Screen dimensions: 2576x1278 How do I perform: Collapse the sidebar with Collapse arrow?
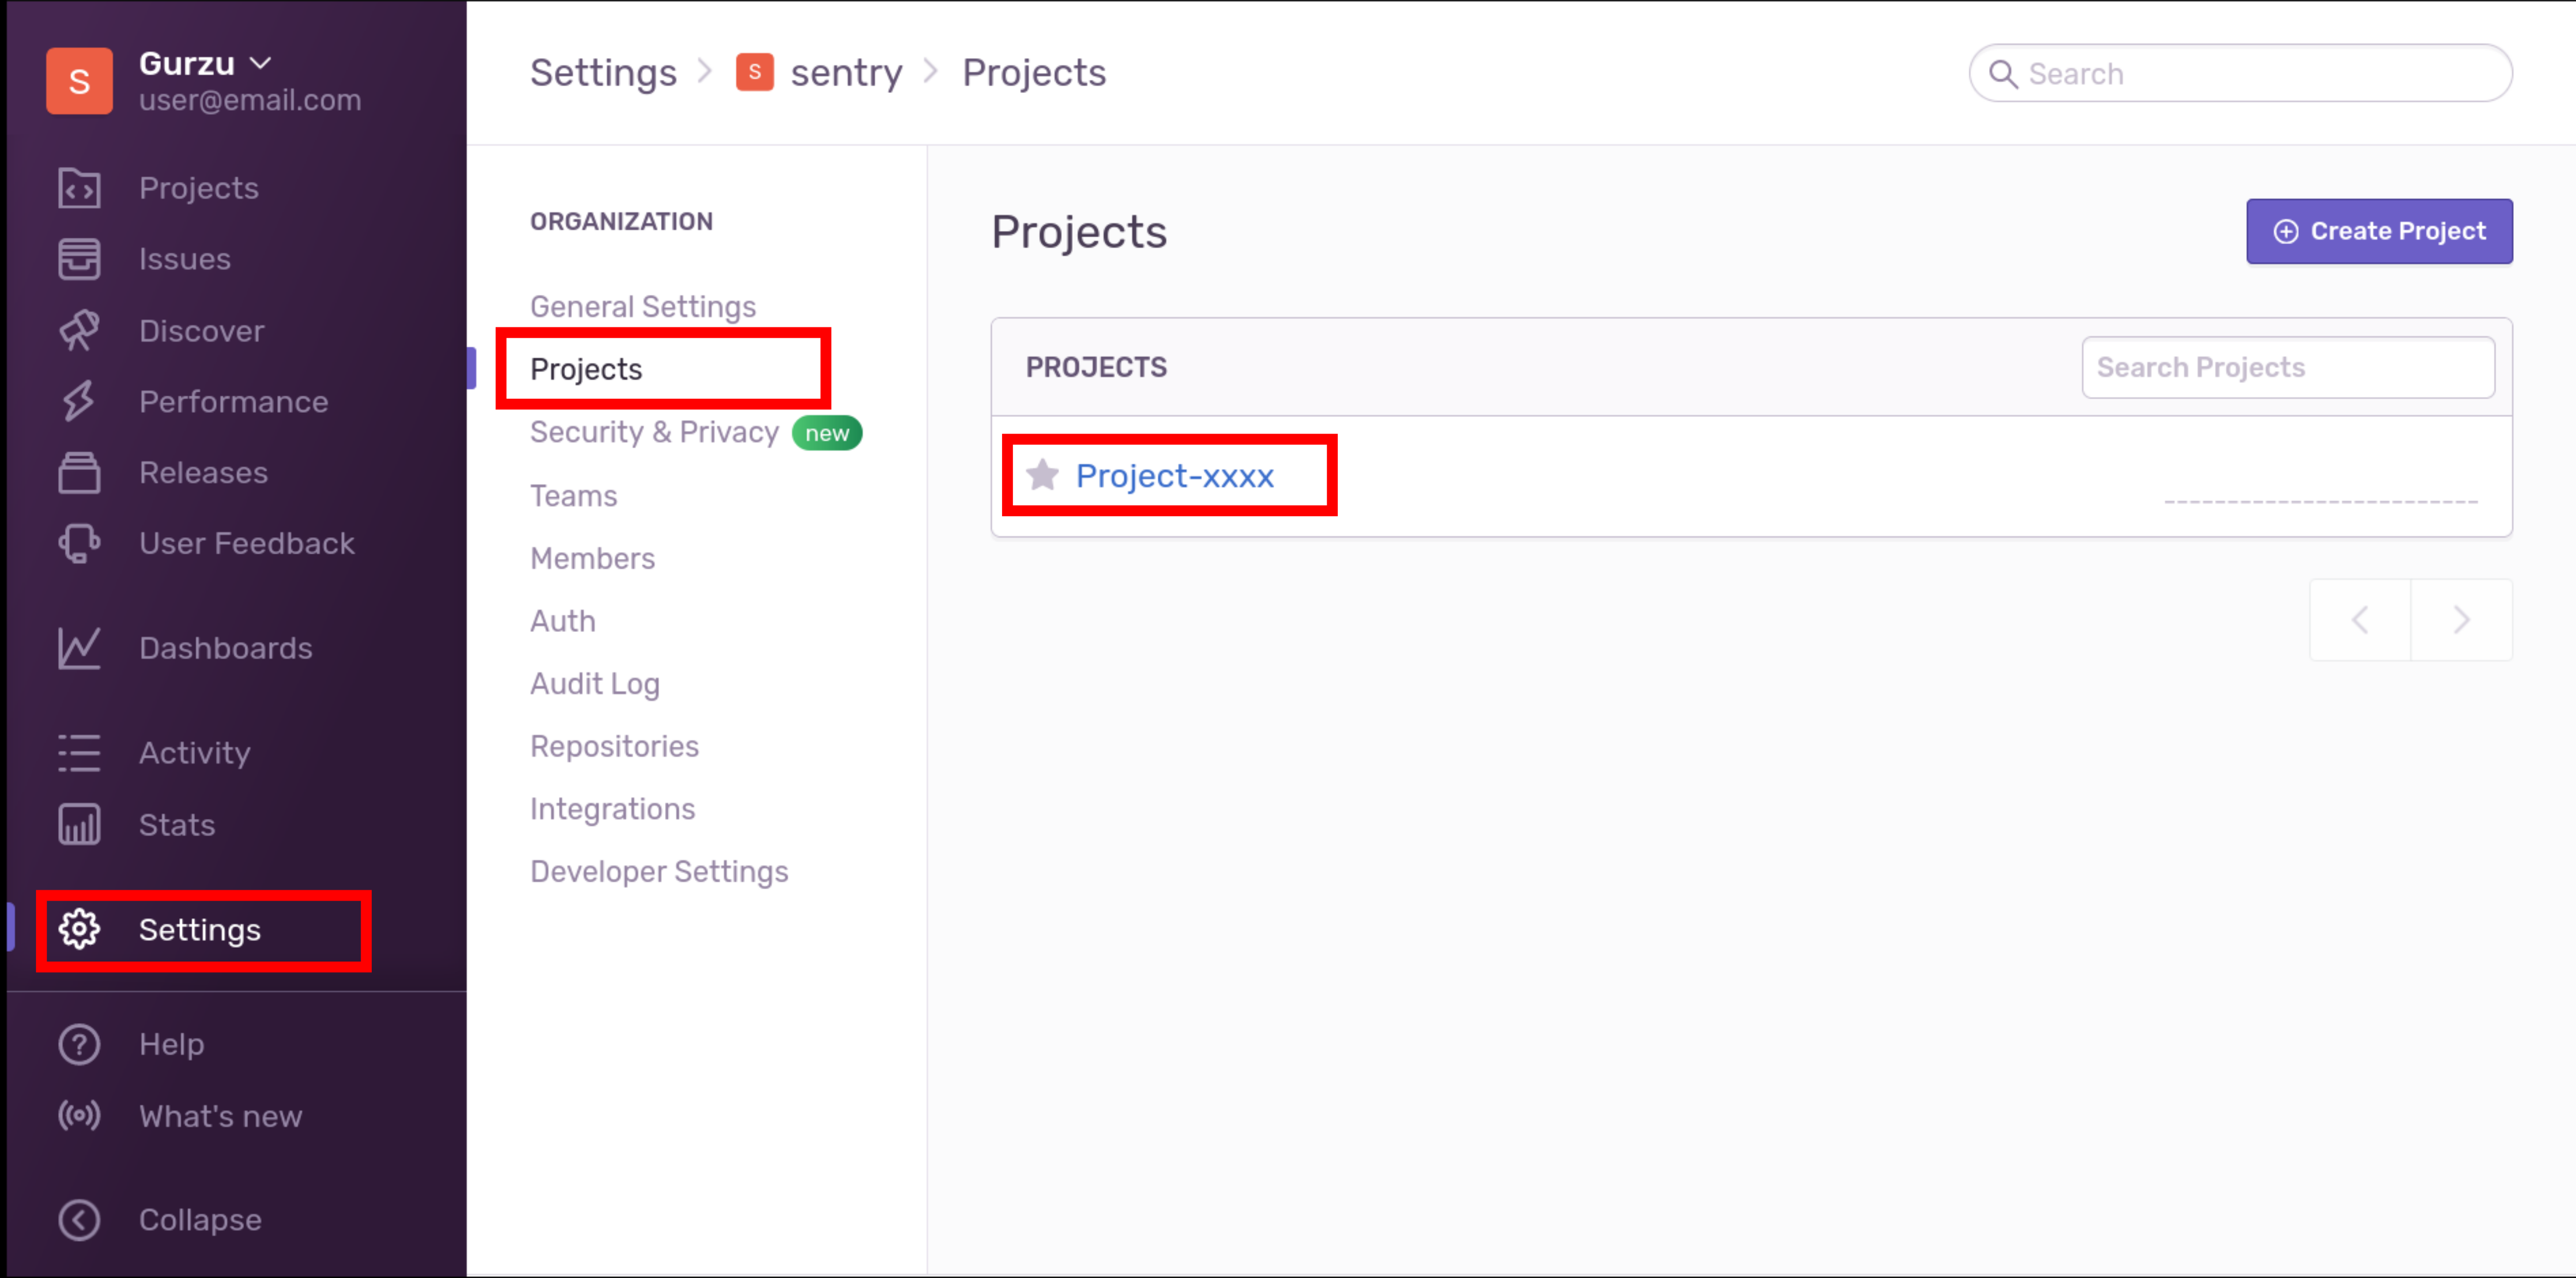79,1220
